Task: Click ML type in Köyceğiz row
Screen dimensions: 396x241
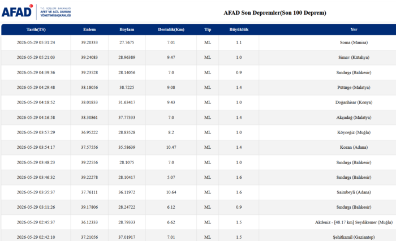Action: pos(208,132)
